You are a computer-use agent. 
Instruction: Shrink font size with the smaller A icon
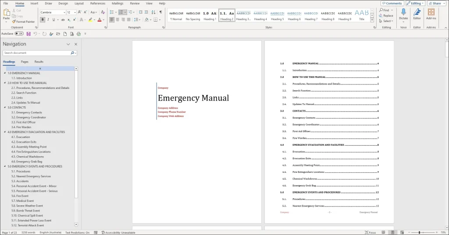click(85, 12)
